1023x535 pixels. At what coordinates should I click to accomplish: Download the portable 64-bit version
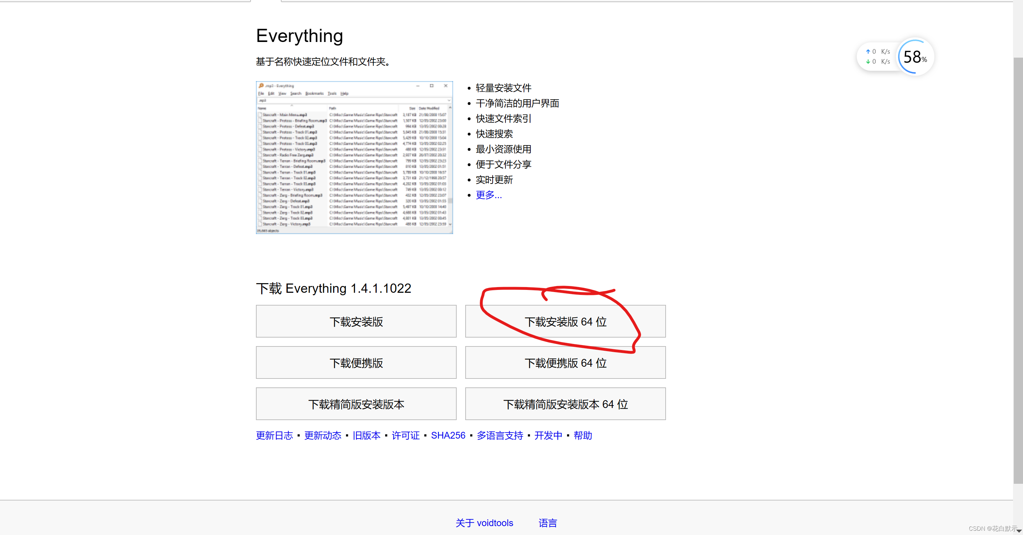pyautogui.click(x=565, y=363)
